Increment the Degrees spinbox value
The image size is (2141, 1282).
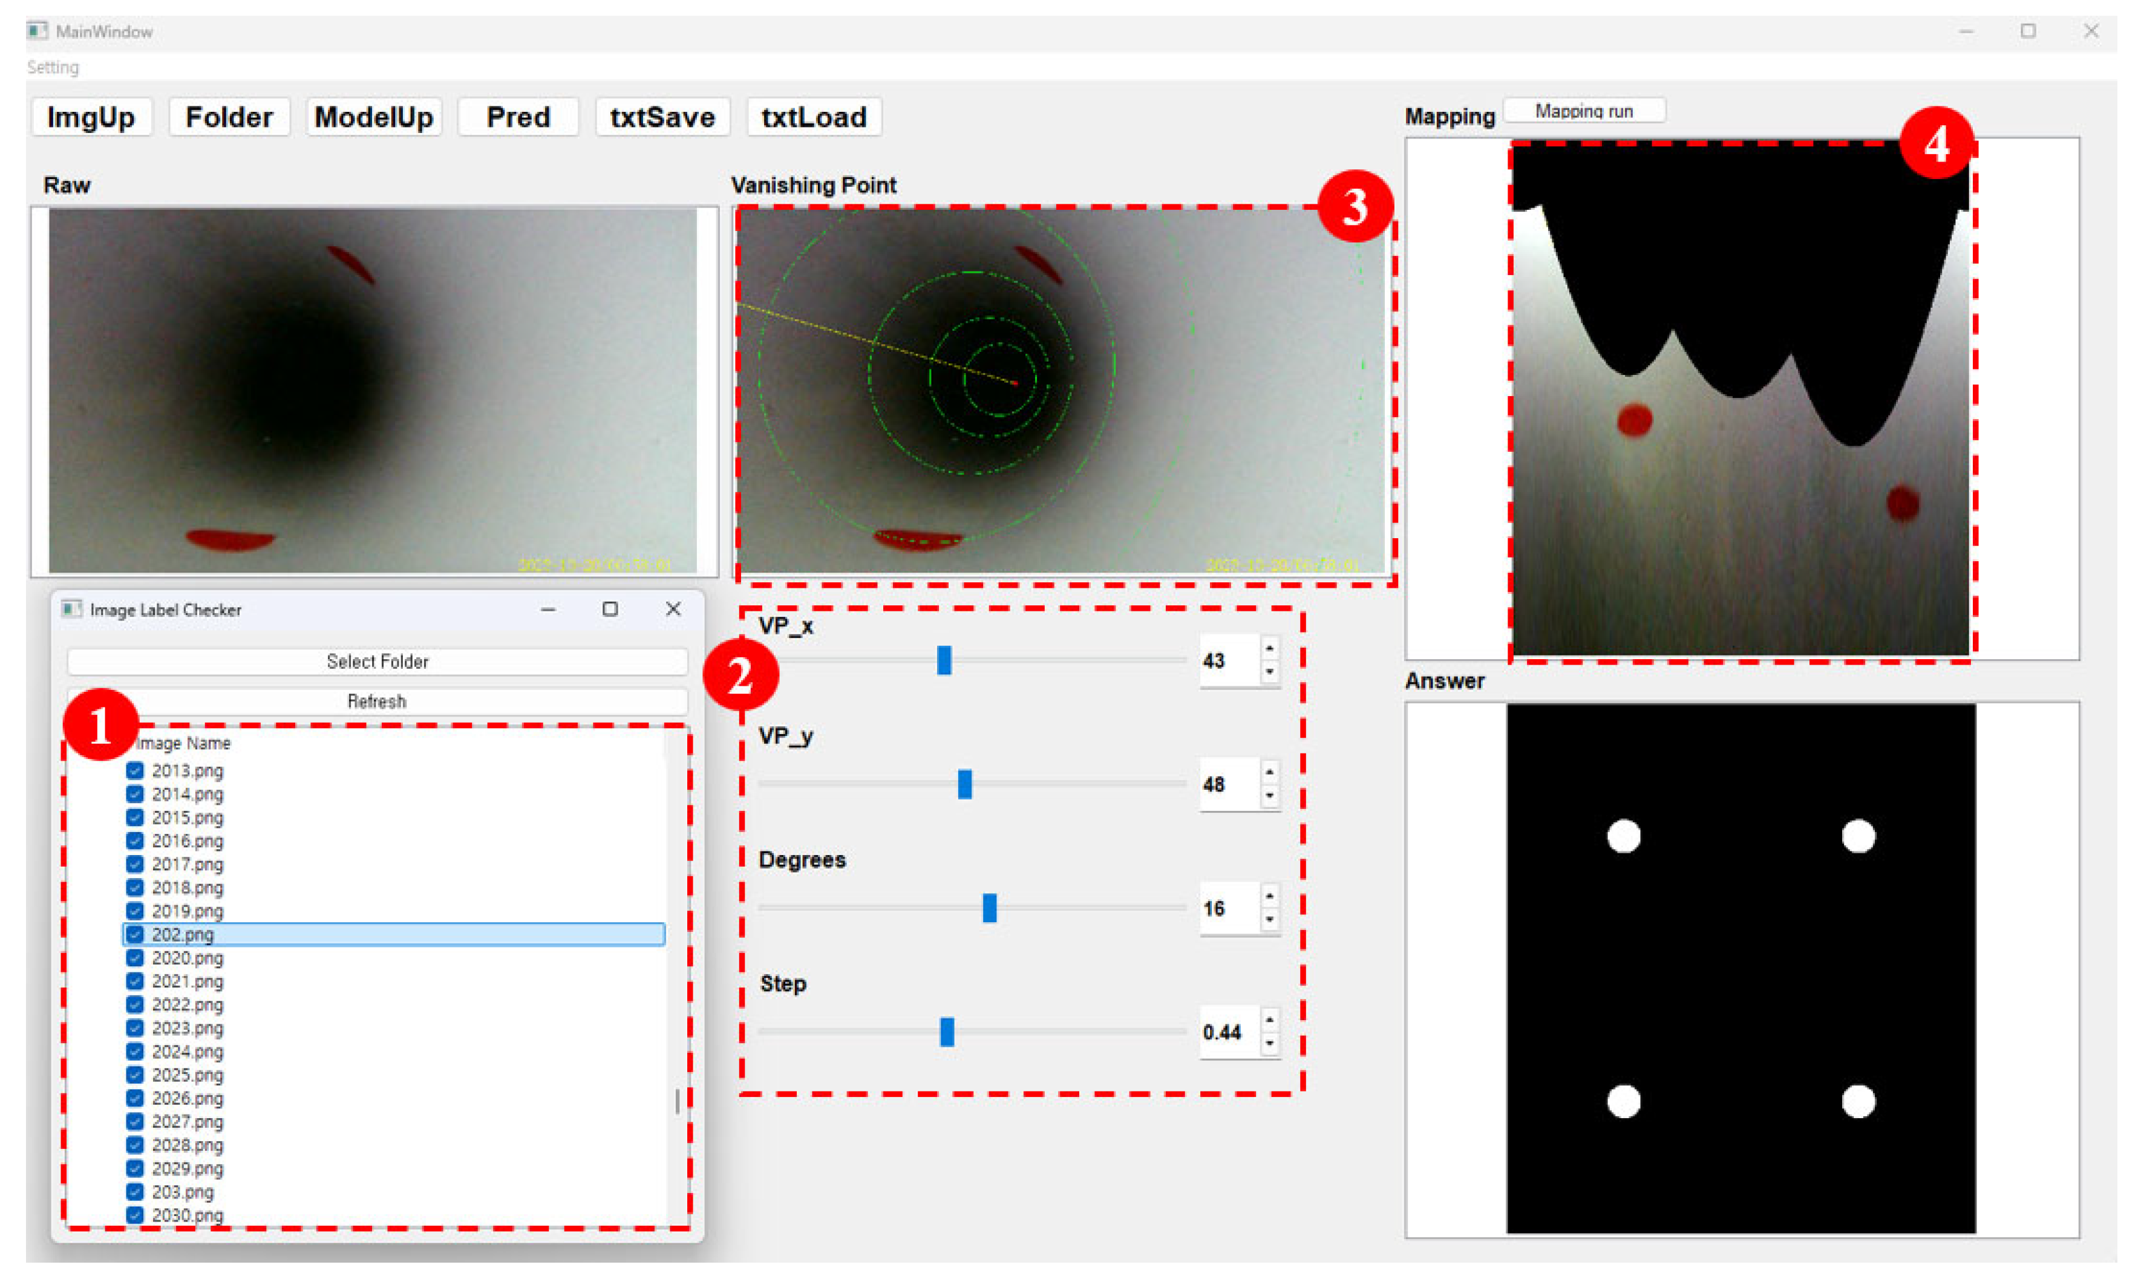click(1269, 896)
